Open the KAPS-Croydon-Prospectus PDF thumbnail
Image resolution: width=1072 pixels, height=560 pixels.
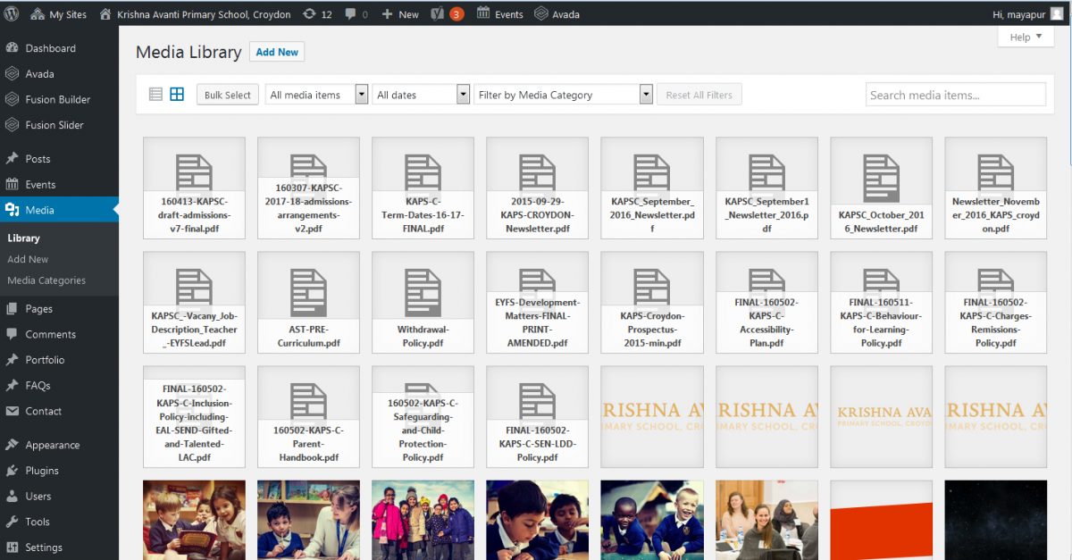click(x=651, y=303)
